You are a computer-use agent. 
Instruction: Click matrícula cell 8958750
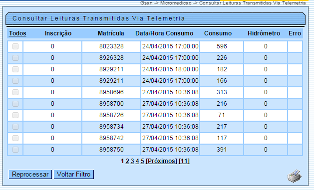111,150
